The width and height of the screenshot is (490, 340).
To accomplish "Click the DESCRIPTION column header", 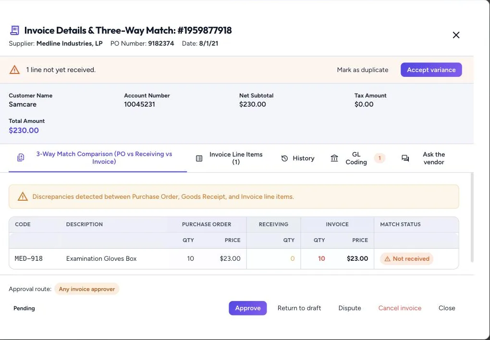I will tap(85, 224).
